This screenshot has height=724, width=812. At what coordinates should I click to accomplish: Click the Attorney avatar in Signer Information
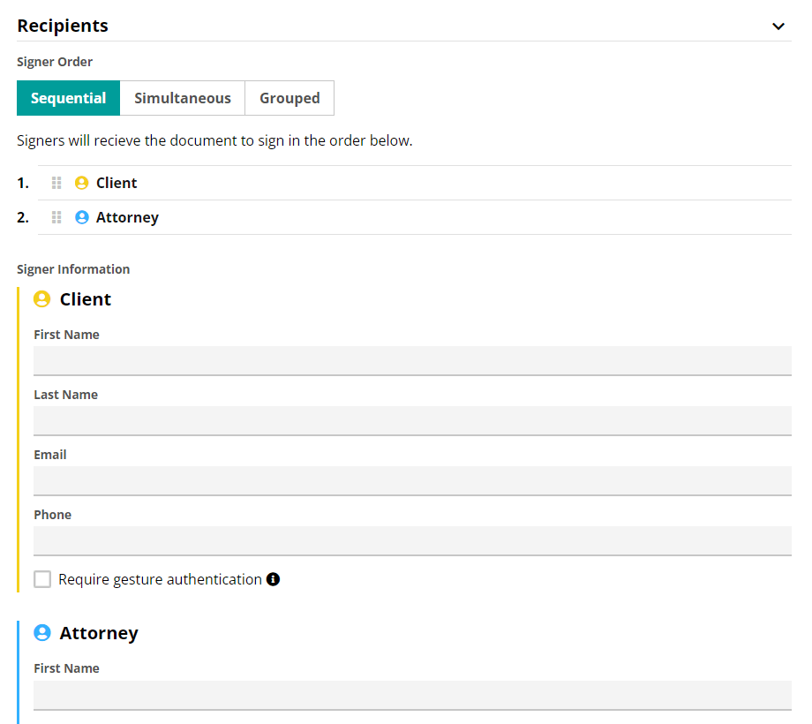(x=41, y=632)
